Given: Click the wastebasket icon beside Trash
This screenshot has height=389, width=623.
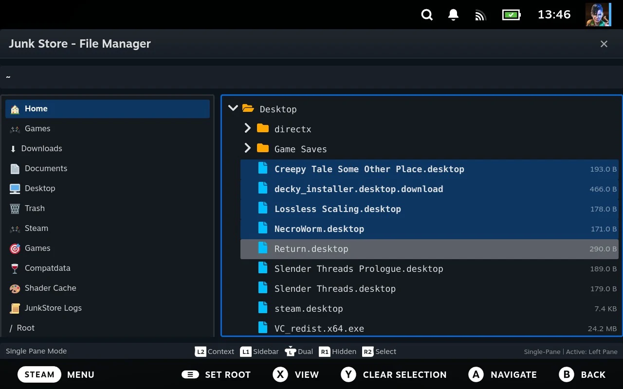Looking at the screenshot, I should click(x=15, y=209).
